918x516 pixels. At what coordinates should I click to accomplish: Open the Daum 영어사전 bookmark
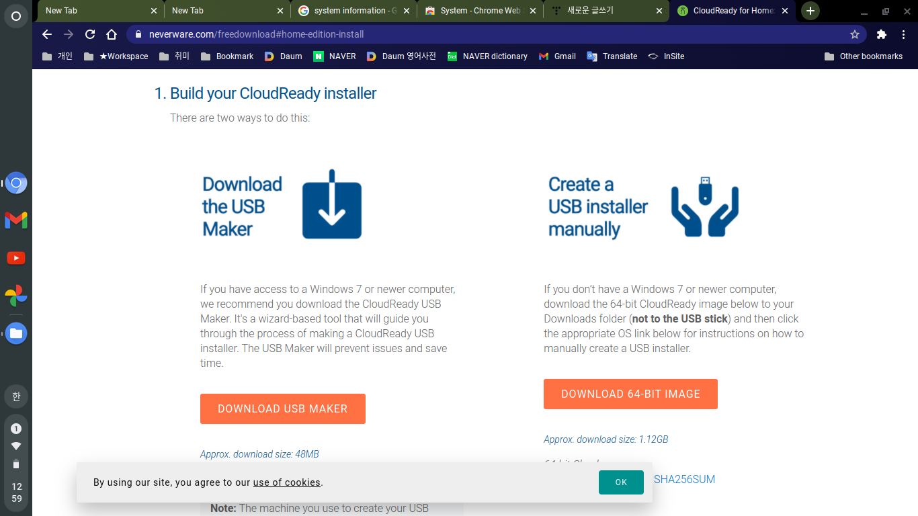[x=401, y=56]
